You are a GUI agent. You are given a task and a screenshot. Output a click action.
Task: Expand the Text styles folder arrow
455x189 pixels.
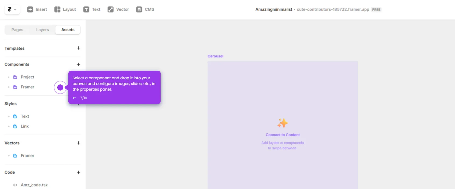tap(9, 116)
